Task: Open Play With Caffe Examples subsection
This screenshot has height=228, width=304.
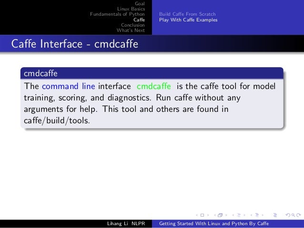Action: pyautogui.click(x=188, y=20)
